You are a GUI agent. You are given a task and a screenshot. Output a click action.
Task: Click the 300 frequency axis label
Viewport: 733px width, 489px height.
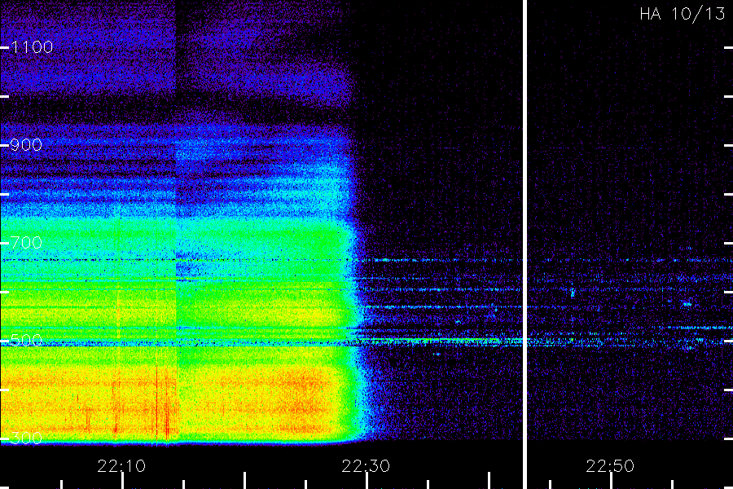[26, 438]
